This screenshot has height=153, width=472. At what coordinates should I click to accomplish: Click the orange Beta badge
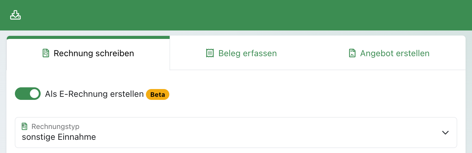157,95
